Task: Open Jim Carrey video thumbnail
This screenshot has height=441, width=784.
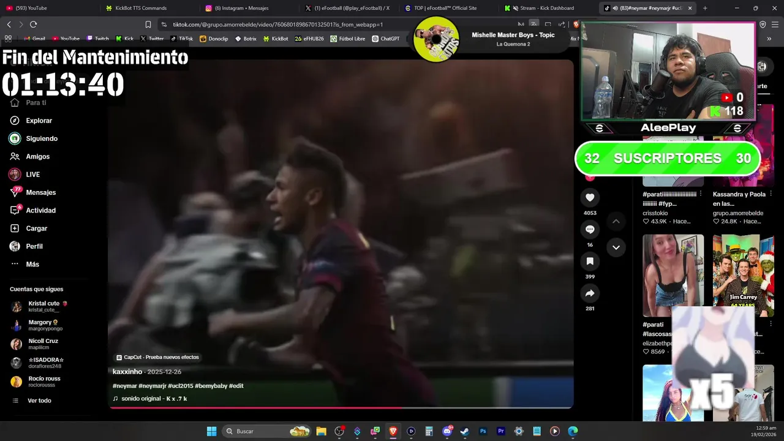Action: (x=744, y=276)
